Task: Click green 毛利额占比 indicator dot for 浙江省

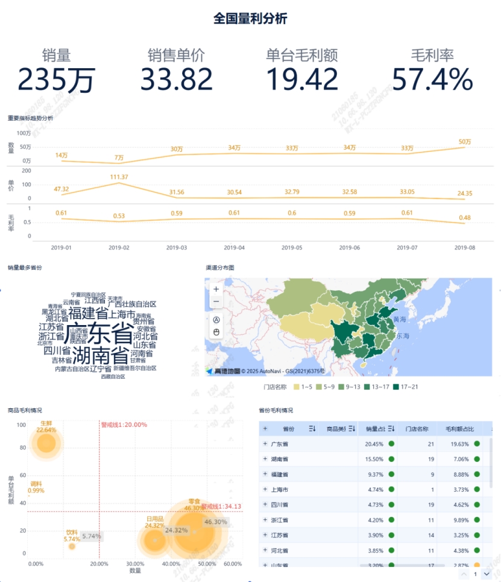Action: (x=477, y=520)
